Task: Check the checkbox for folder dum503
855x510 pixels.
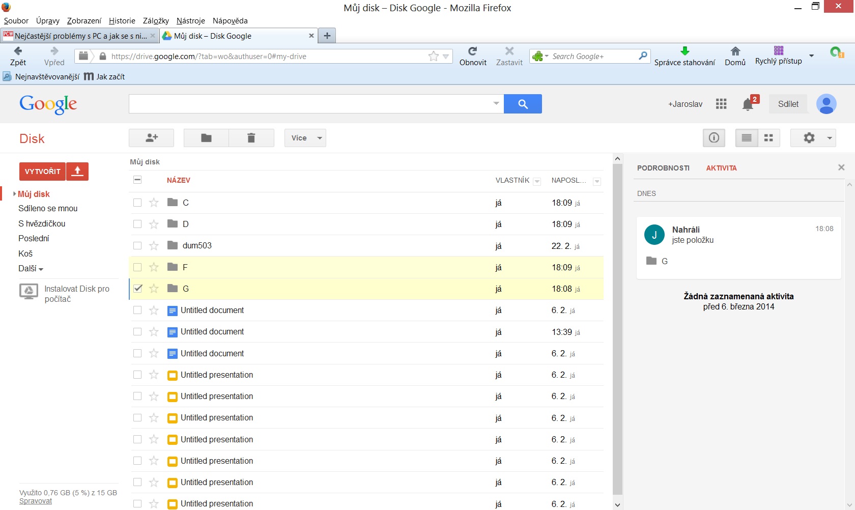Action: [x=137, y=246]
